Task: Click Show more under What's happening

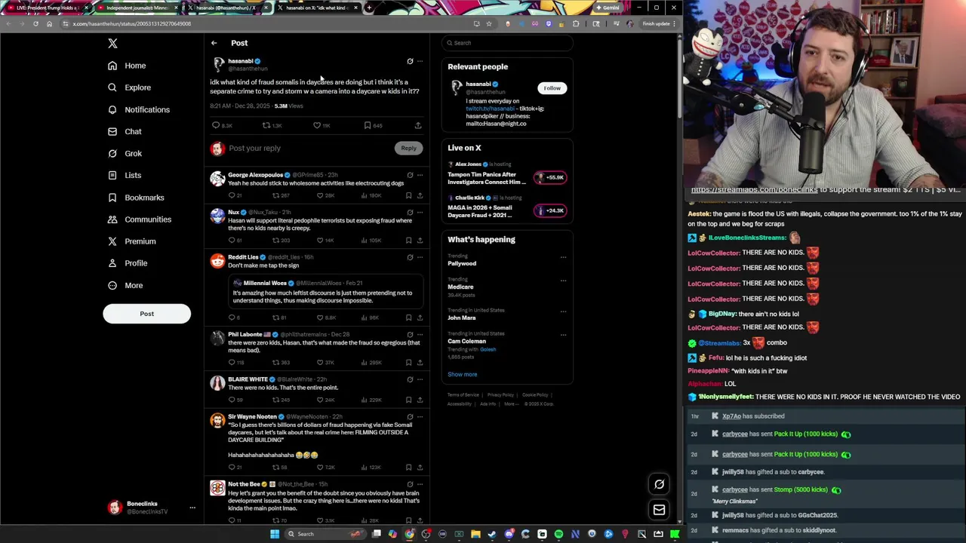Action: [x=462, y=375]
